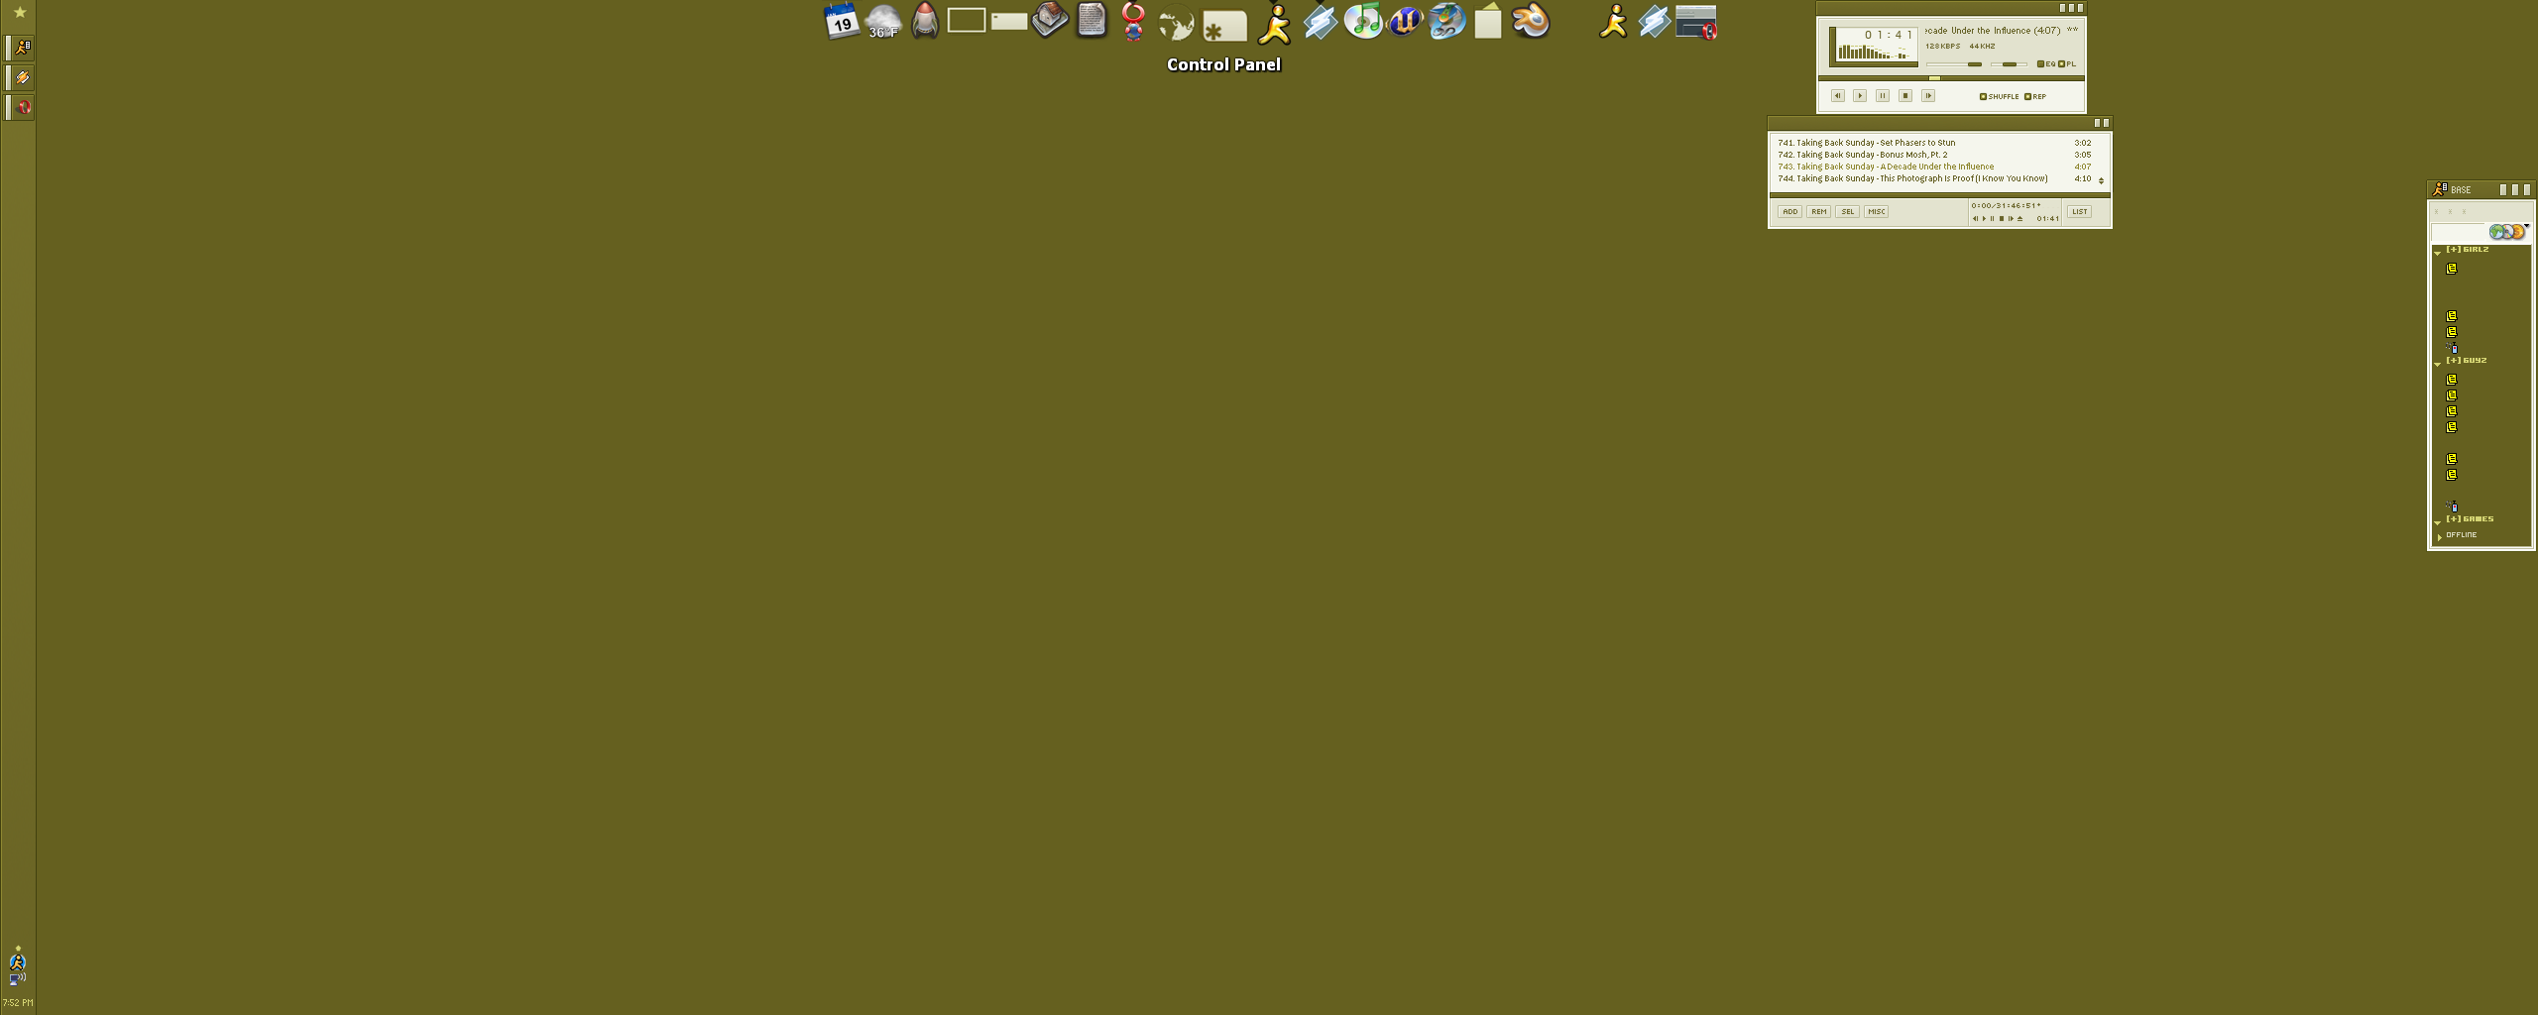Launch Unreal Tournament from the dock
Screen dimensions: 2538x1015
[x=1405, y=21]
